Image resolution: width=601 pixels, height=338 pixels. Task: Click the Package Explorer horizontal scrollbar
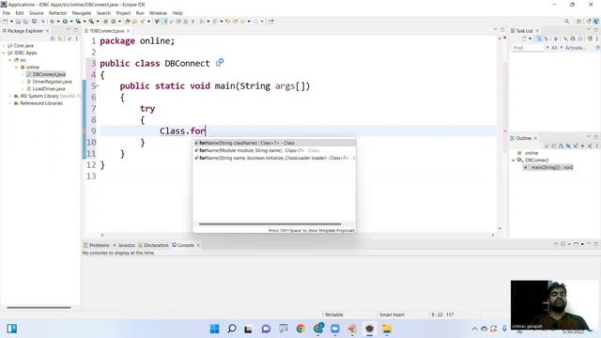39,307
